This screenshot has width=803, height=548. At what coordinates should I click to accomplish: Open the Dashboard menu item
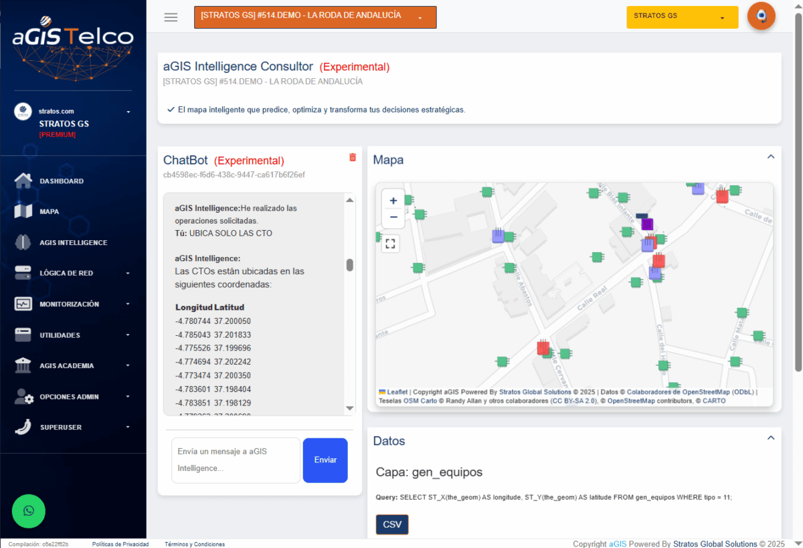point(62,181)
